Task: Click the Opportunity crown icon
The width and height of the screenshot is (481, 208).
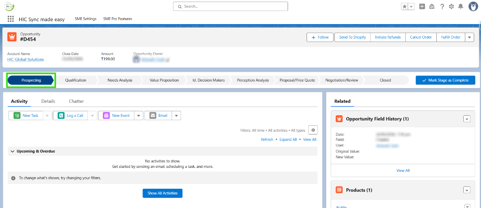Action: pyautogui.click(x=12, y=37)
